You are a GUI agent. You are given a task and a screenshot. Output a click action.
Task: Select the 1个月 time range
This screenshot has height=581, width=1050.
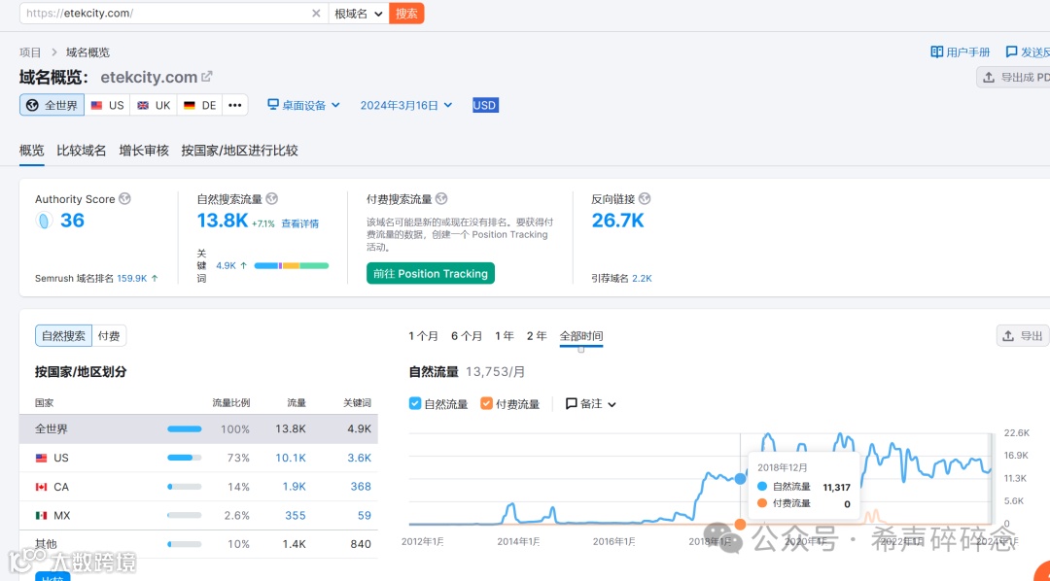point(423,336)
